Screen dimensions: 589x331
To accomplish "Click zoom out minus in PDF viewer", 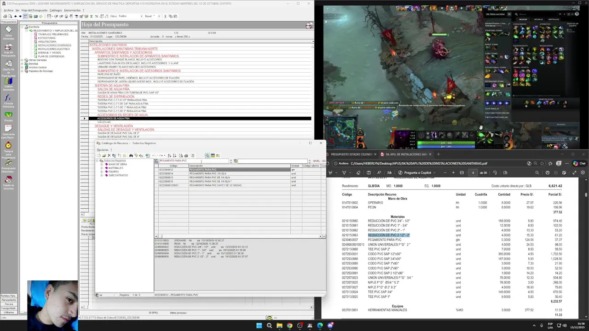I will [x=445, y=172].
